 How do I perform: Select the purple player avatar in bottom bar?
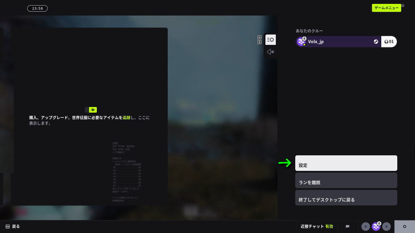(376, 227)
